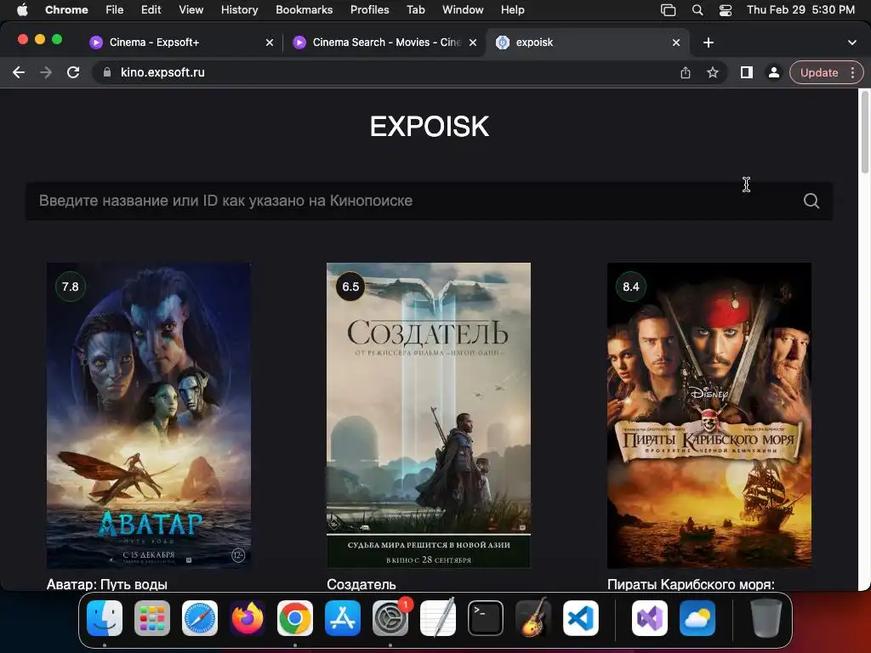The image size is (871, 653).
Task: Click the 8.4 rating badge on Pirates poster
Action: (631, 287)
